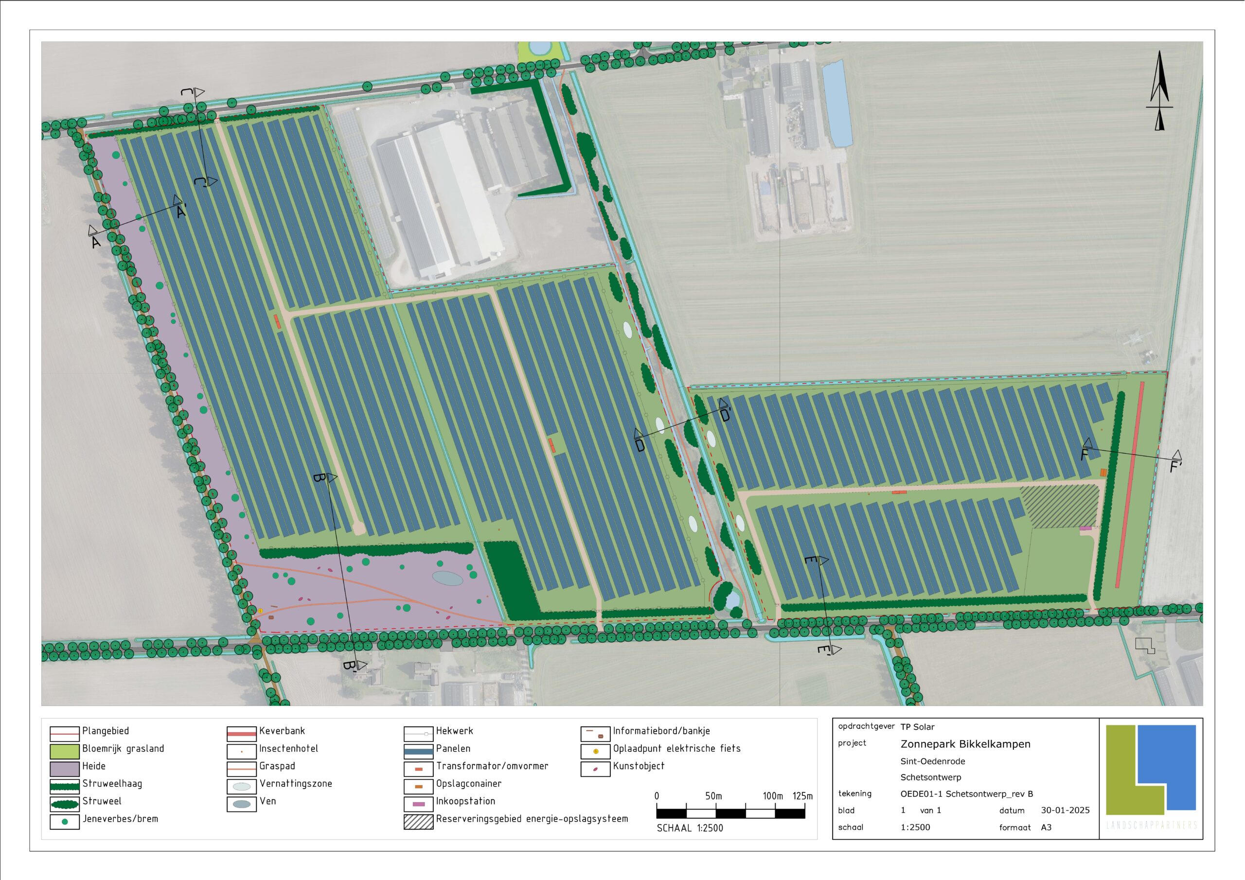Click the Oplaadpunt elektrische fiets symbol

pos(595,752)
